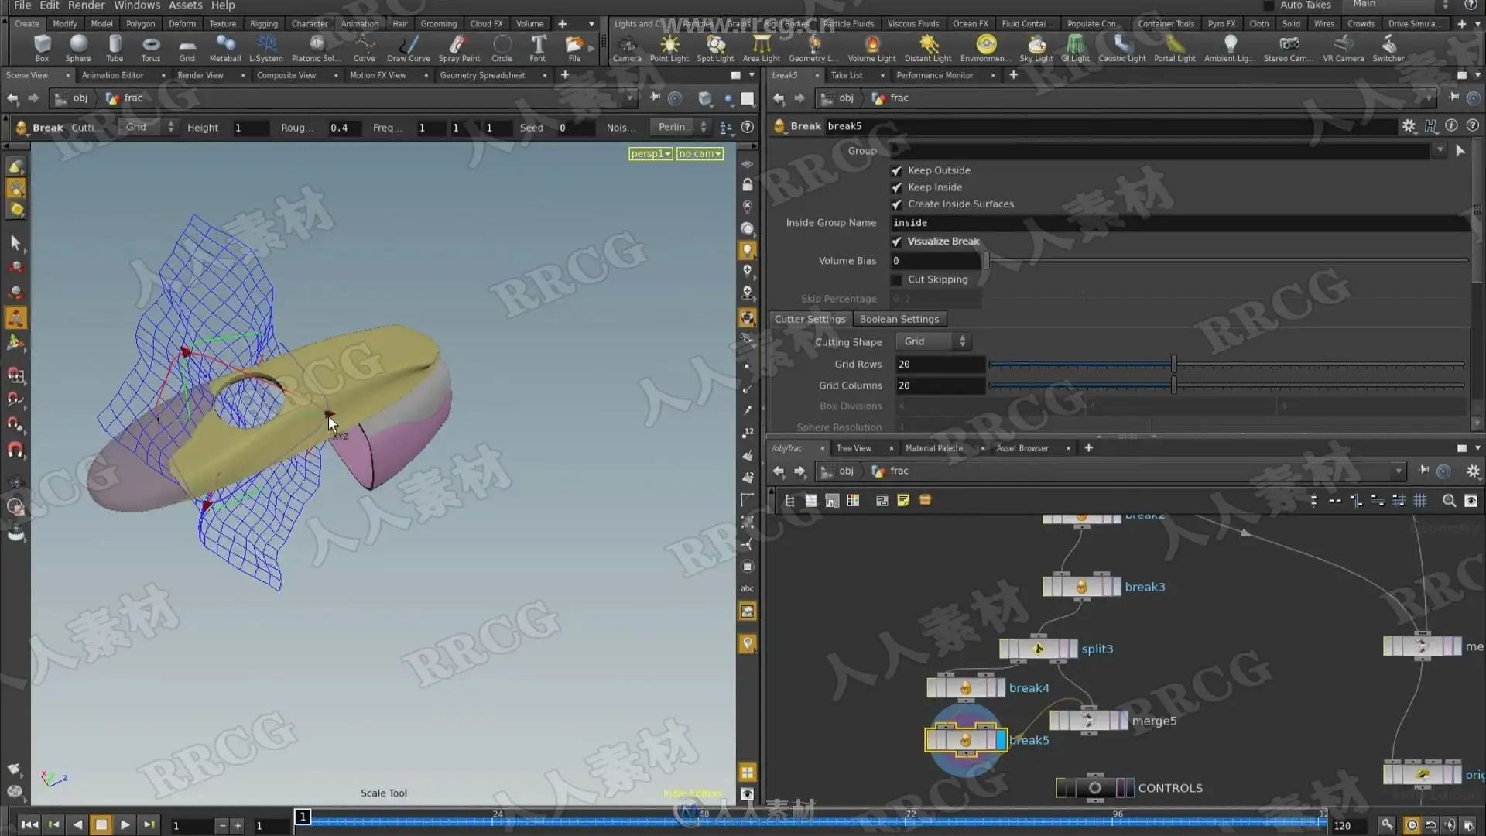1486x836 pixels.
Task: Switch to the Boolean Settings tab
Action: click(899, 319)
